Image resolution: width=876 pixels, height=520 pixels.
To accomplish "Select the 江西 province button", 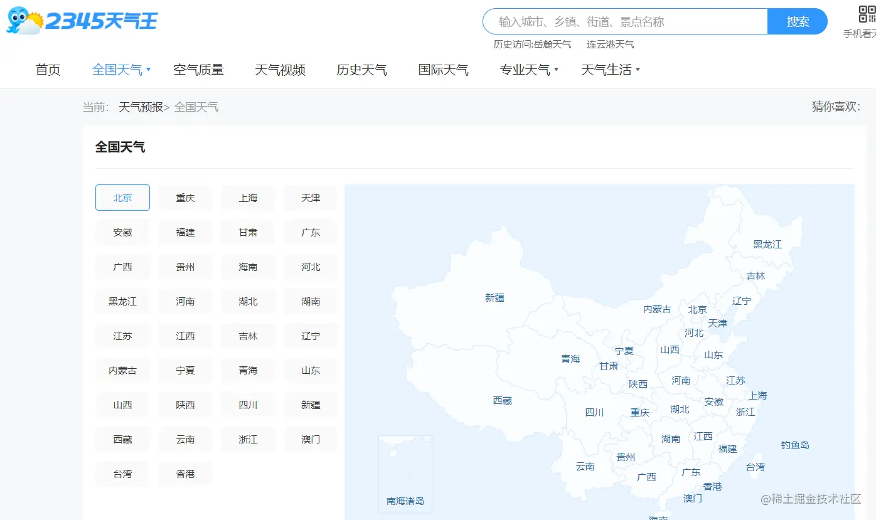I will [185, 336].
